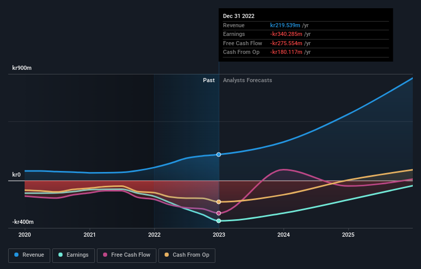The height and width of the screenshot is (269, 421).
Task: Click the 2023 x-axis label
Action: click(219, 235)
